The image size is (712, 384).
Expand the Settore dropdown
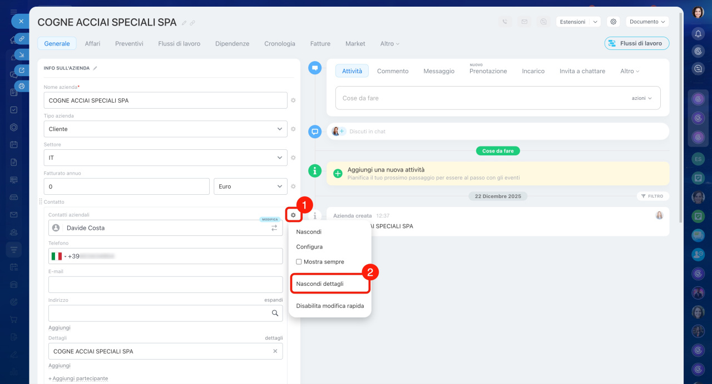(x=165, y=158)
